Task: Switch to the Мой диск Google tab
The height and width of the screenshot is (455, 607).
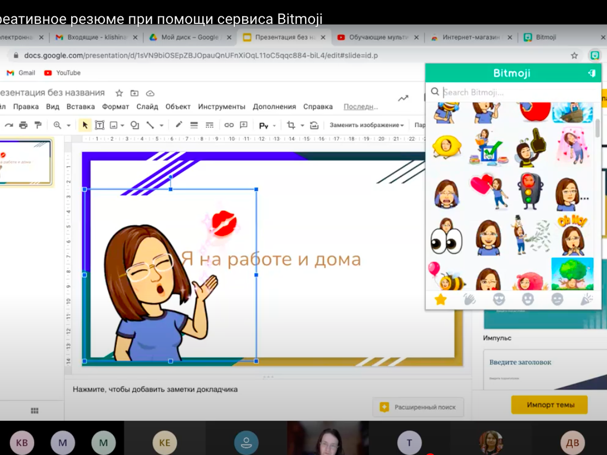Action: click(x=189, y=38)
